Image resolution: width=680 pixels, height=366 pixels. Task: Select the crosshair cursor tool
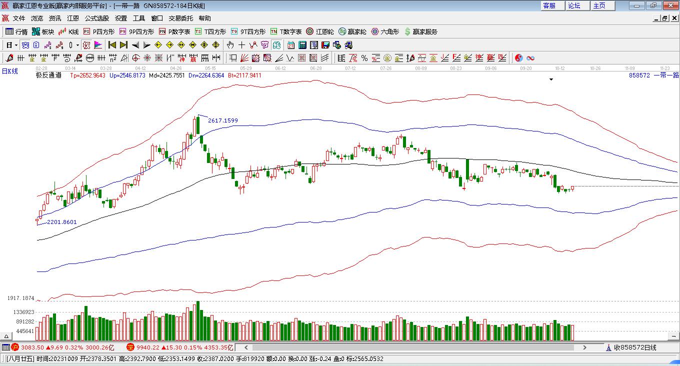click(241, 45)
